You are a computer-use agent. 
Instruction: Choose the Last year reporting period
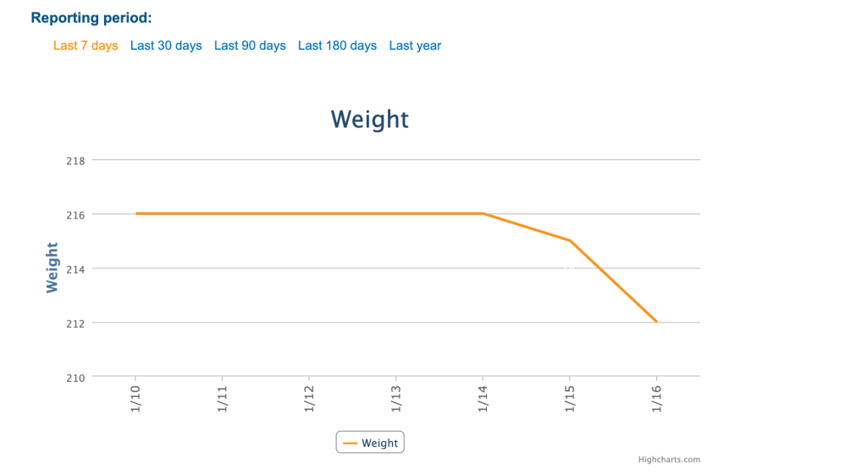point(415,46)
